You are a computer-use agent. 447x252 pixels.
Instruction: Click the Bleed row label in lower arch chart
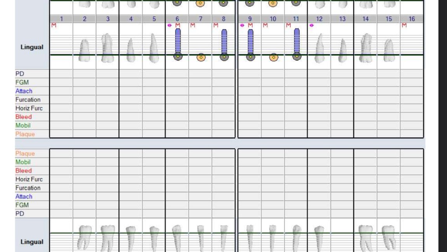point(24,171)
